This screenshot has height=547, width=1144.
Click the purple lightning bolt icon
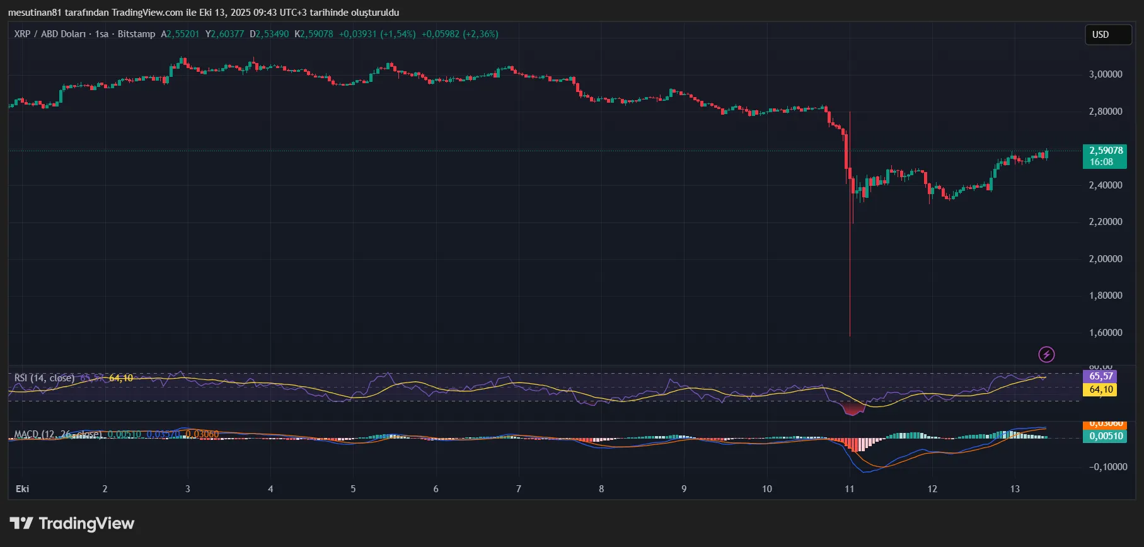[1046, 355]
